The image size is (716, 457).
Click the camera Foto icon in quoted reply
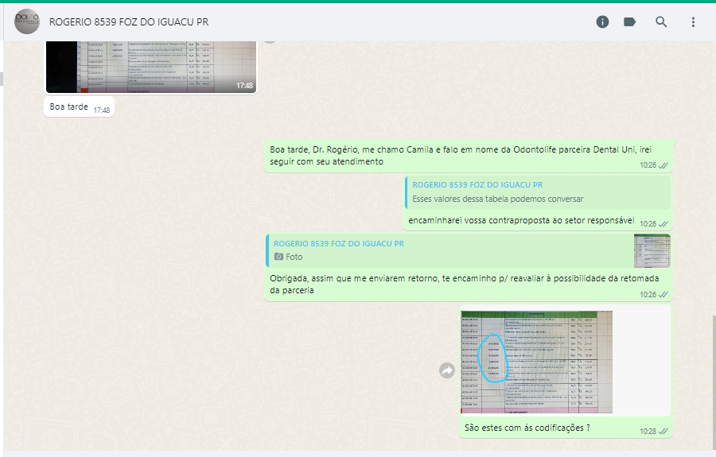(278, 257)
